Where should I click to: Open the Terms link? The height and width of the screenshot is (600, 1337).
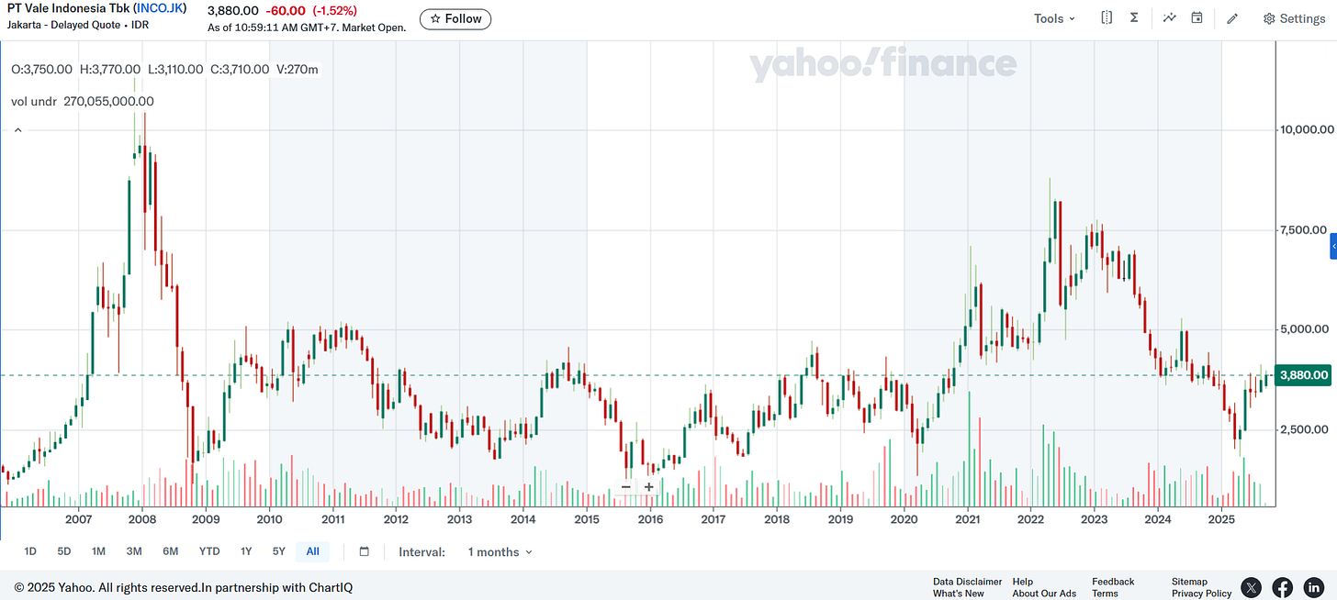click(x=1105, y=594)
